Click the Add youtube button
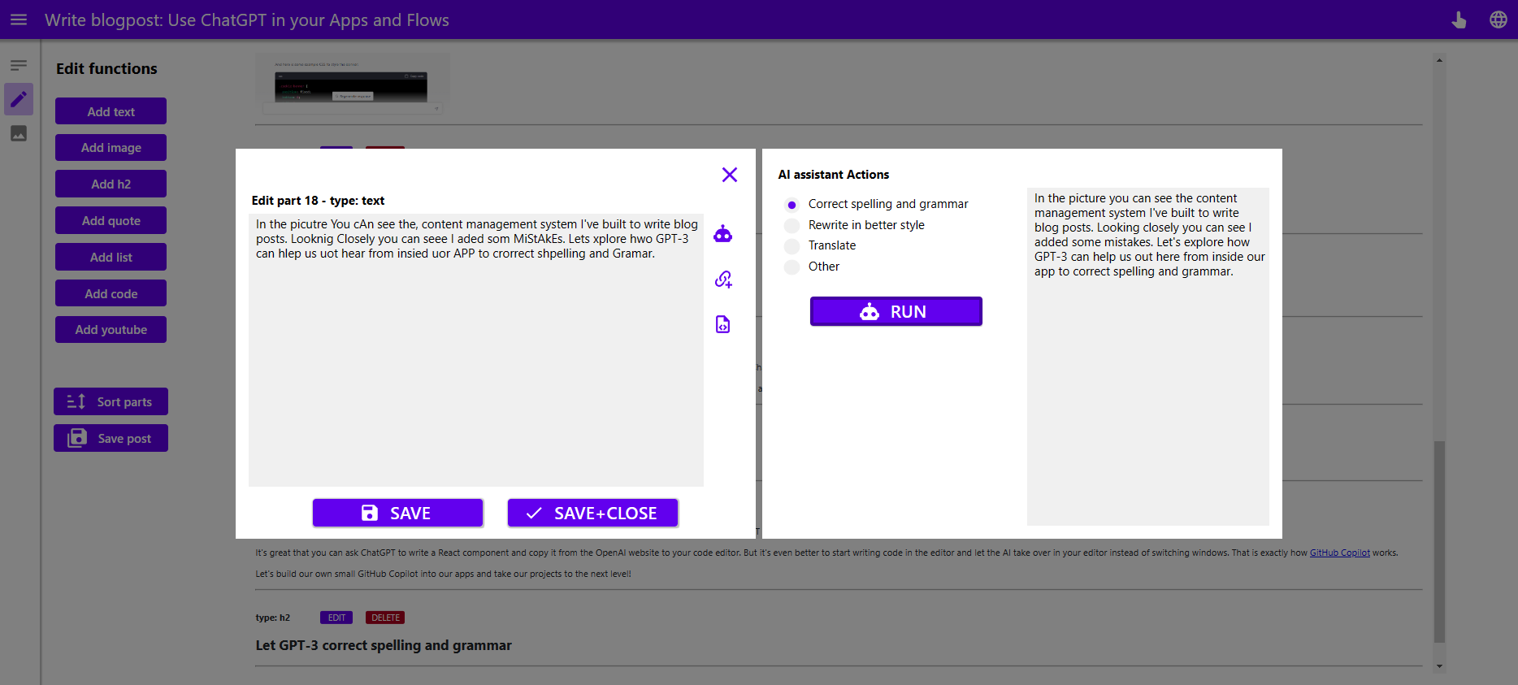The height and width of the screenshot is (685, 1518). [x=111, y=329]
